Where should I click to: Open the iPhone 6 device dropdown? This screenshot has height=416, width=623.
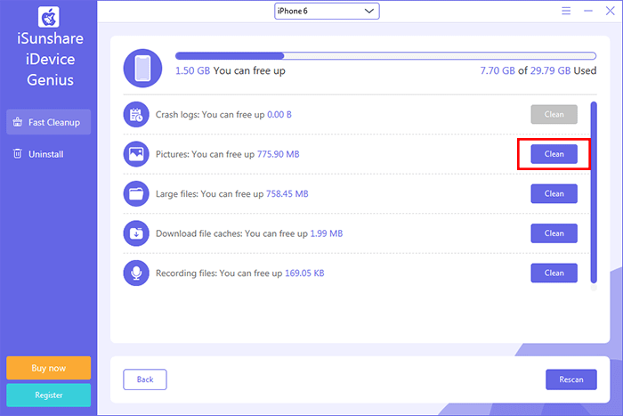point(327,12)
